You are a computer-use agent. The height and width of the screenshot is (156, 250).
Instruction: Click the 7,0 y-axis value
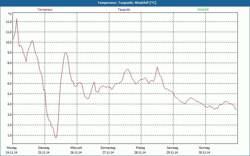(x=9, y=73)
